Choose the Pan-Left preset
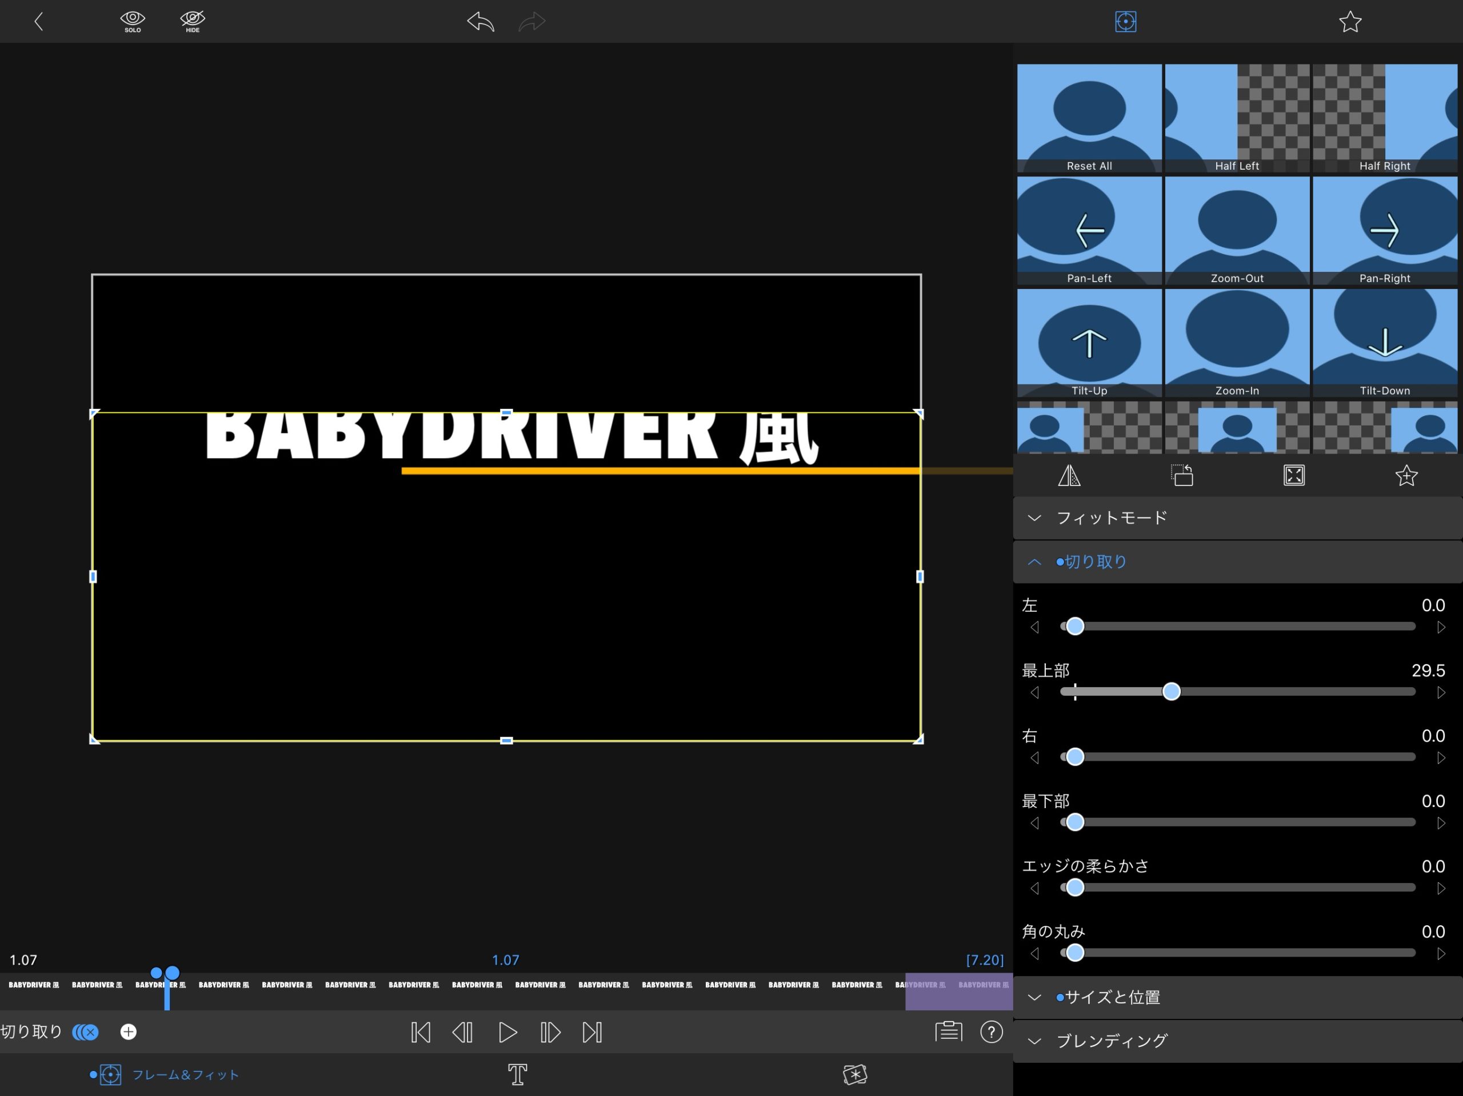The width and height of the screenshot is (1463, 1096). click(x=1089, y=231)
